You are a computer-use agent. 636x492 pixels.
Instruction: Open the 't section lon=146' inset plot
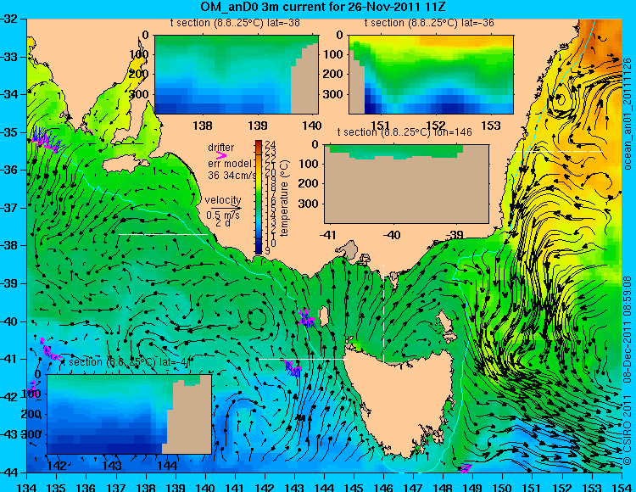(x=406, y=184)
